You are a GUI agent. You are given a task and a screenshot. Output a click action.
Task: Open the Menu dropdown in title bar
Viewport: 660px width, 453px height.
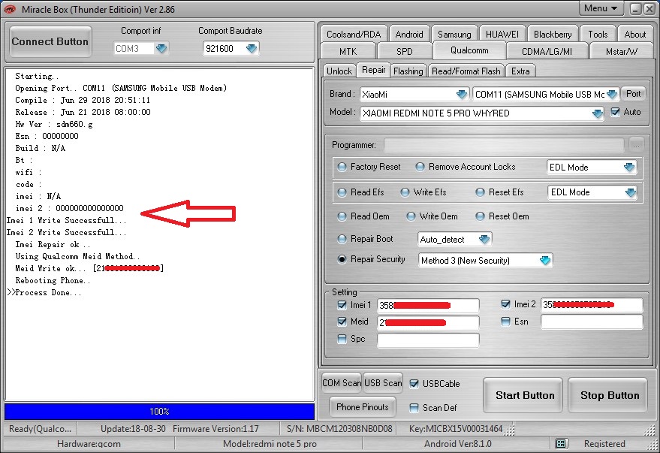(601, 8)
